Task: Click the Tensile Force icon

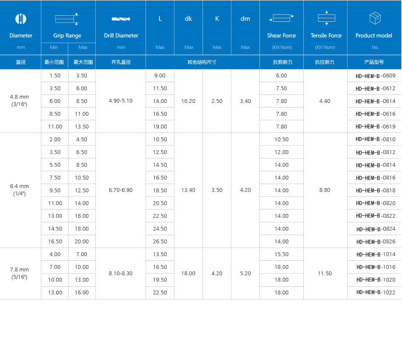Action: click(326, 18)
